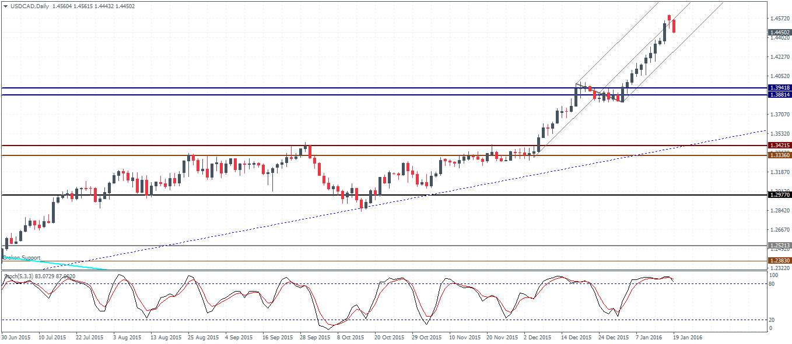The width and height of the screenshot is (792, 344).
Task: Click the 10 Jul 2015 date label
Action: (x=52, y=337)
